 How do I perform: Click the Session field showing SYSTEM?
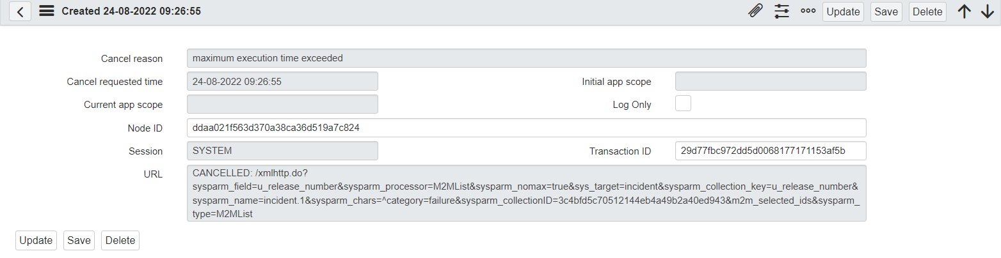[x=282, y=151]
